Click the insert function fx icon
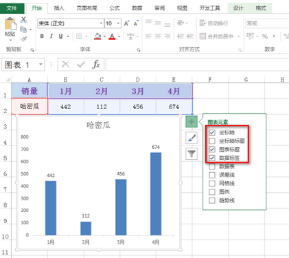Image resolution: width=289 pixels, height=258 pixels. [96, 64]
